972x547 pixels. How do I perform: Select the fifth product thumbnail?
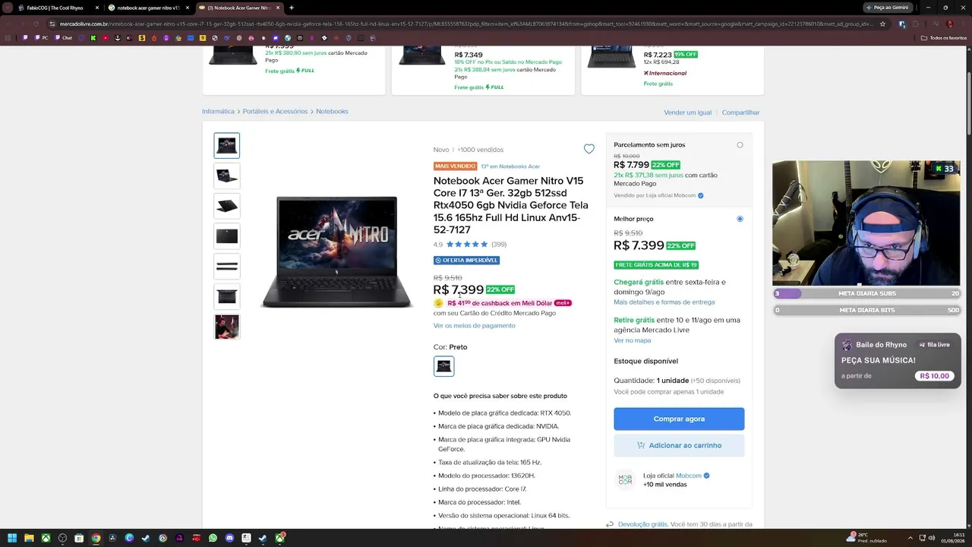pos(227,267)
